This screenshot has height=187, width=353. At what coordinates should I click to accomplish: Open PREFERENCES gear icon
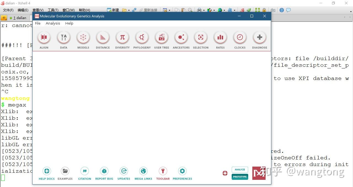coord(182,171)
